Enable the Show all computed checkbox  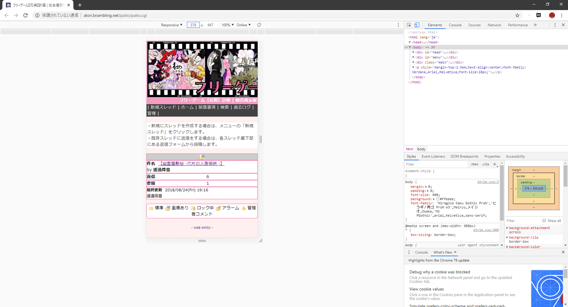pos(544,221)
